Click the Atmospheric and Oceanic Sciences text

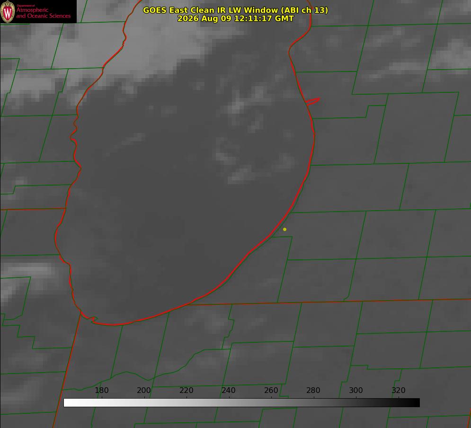[43, 13]
